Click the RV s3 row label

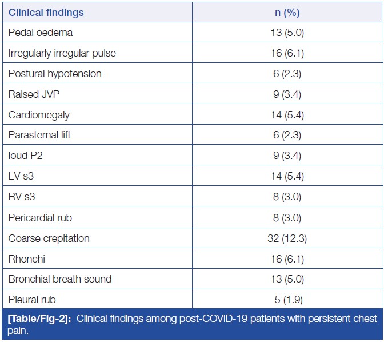pyautogui.click(x=22, y=197)
